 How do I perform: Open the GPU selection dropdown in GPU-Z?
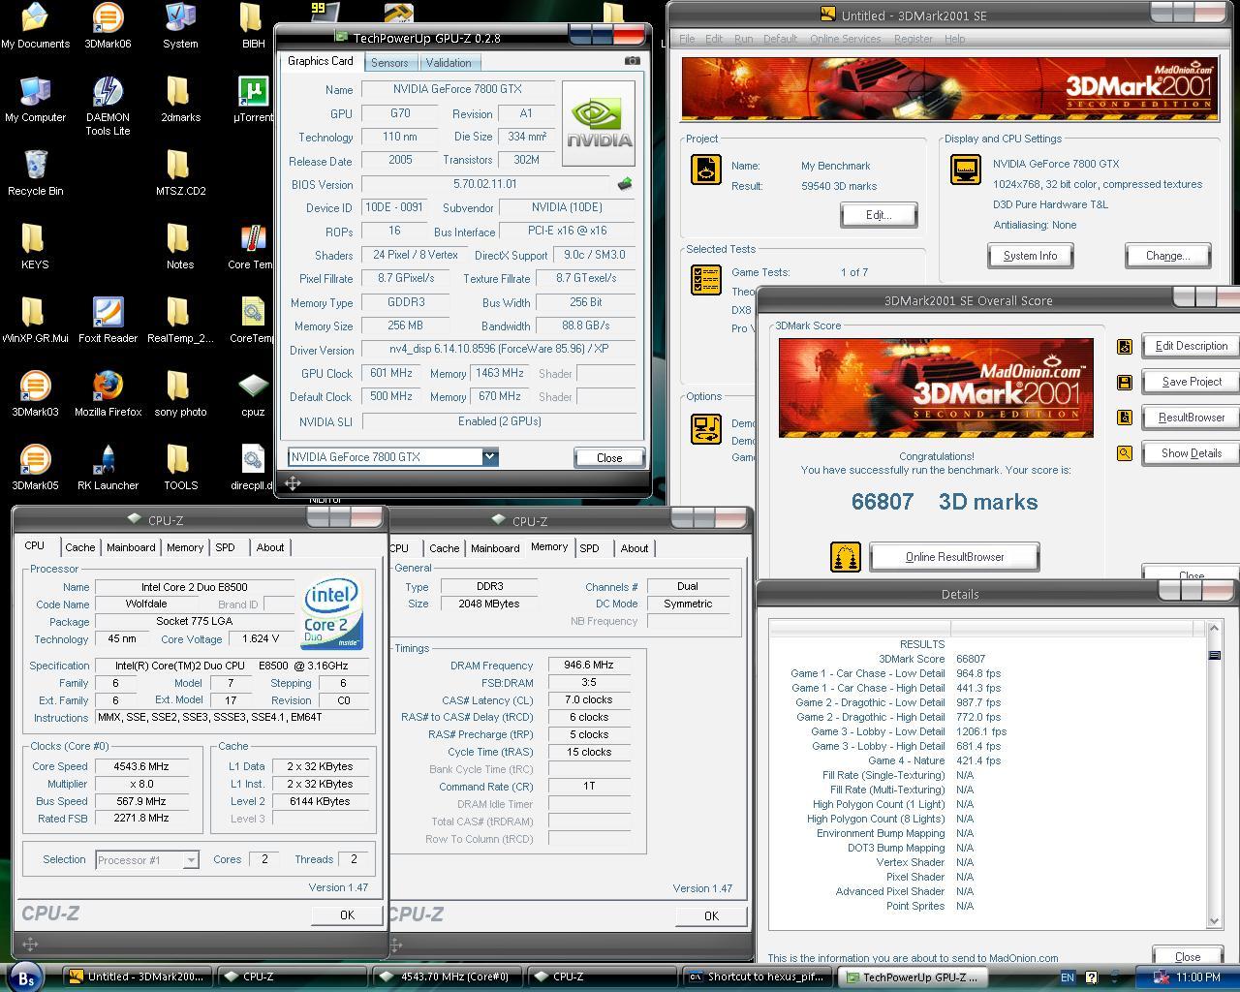[x=489, y=457]
